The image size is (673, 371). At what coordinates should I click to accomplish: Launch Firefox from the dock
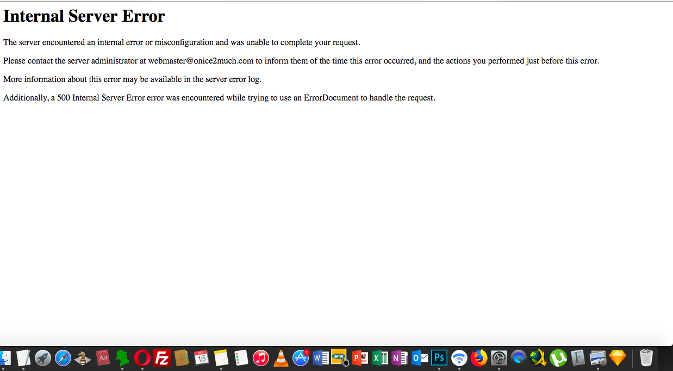point(479,358)
